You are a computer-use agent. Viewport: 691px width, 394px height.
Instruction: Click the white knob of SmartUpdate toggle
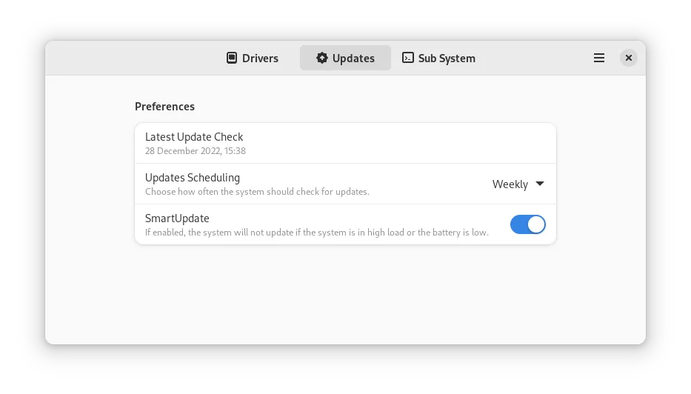tap(536, 224)
